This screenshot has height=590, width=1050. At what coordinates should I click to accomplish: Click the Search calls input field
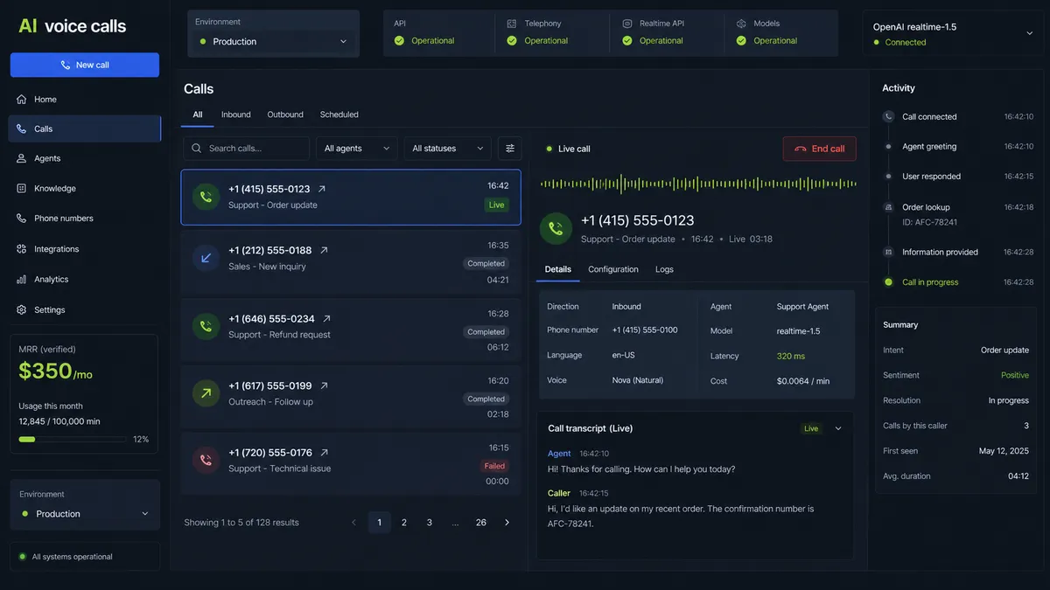point(247,149)
